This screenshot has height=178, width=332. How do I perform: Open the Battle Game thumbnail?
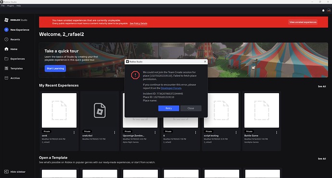[262, 110]
